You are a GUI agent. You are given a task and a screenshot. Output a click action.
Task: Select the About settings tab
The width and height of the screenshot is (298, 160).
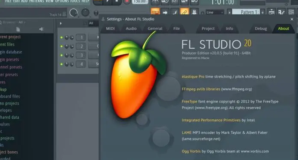(283, 29)
